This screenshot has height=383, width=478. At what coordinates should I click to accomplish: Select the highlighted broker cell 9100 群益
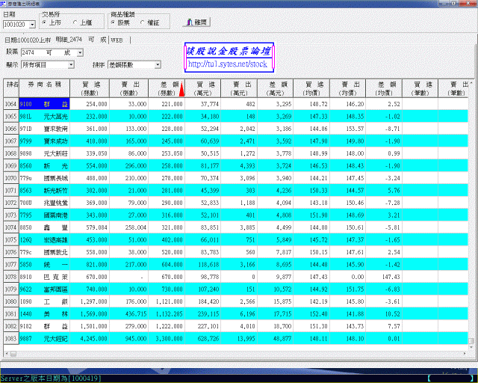pyautogui.click(x=45, y=104)
